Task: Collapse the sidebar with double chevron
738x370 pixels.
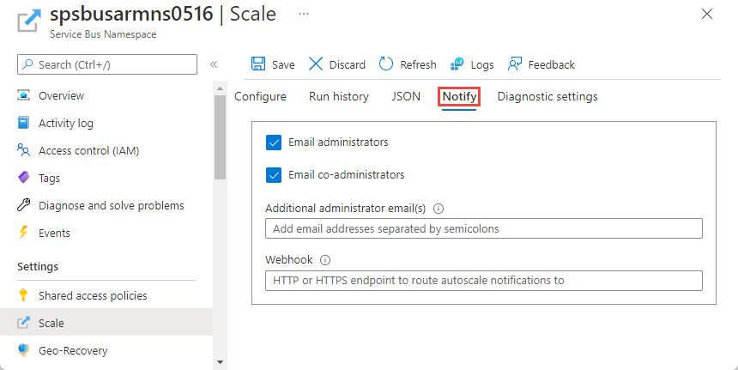Action: 214,64
